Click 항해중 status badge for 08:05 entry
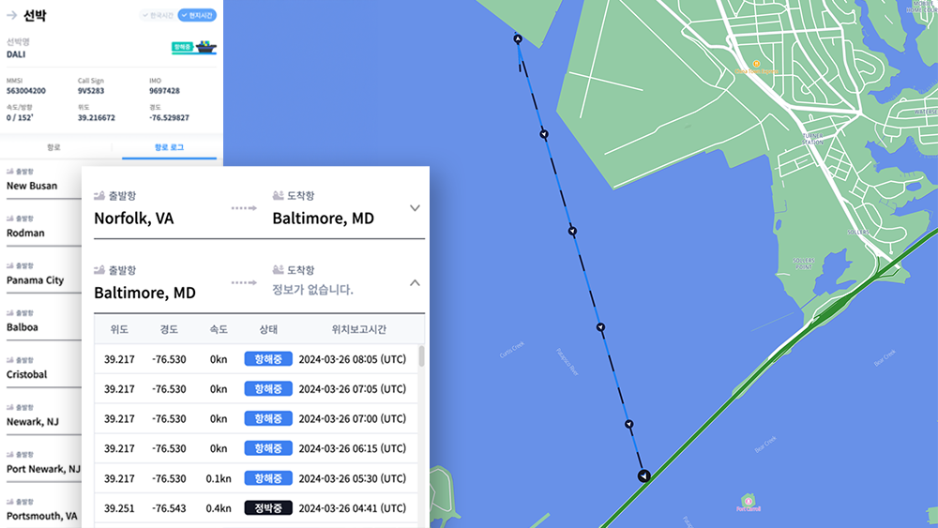The height and width of the screenshot is (528, 938). coord(268,358)
